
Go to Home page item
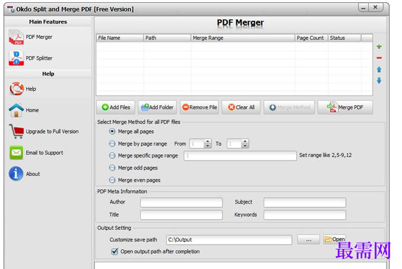[24, 110]
